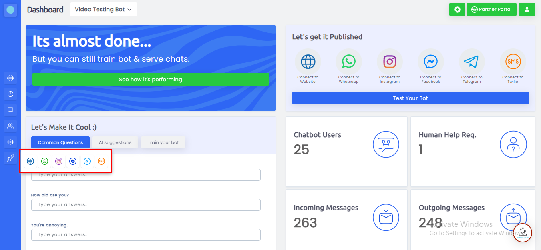
Task: Open the chat bubble icon in sidebar
Action: (x=10, y=110)
